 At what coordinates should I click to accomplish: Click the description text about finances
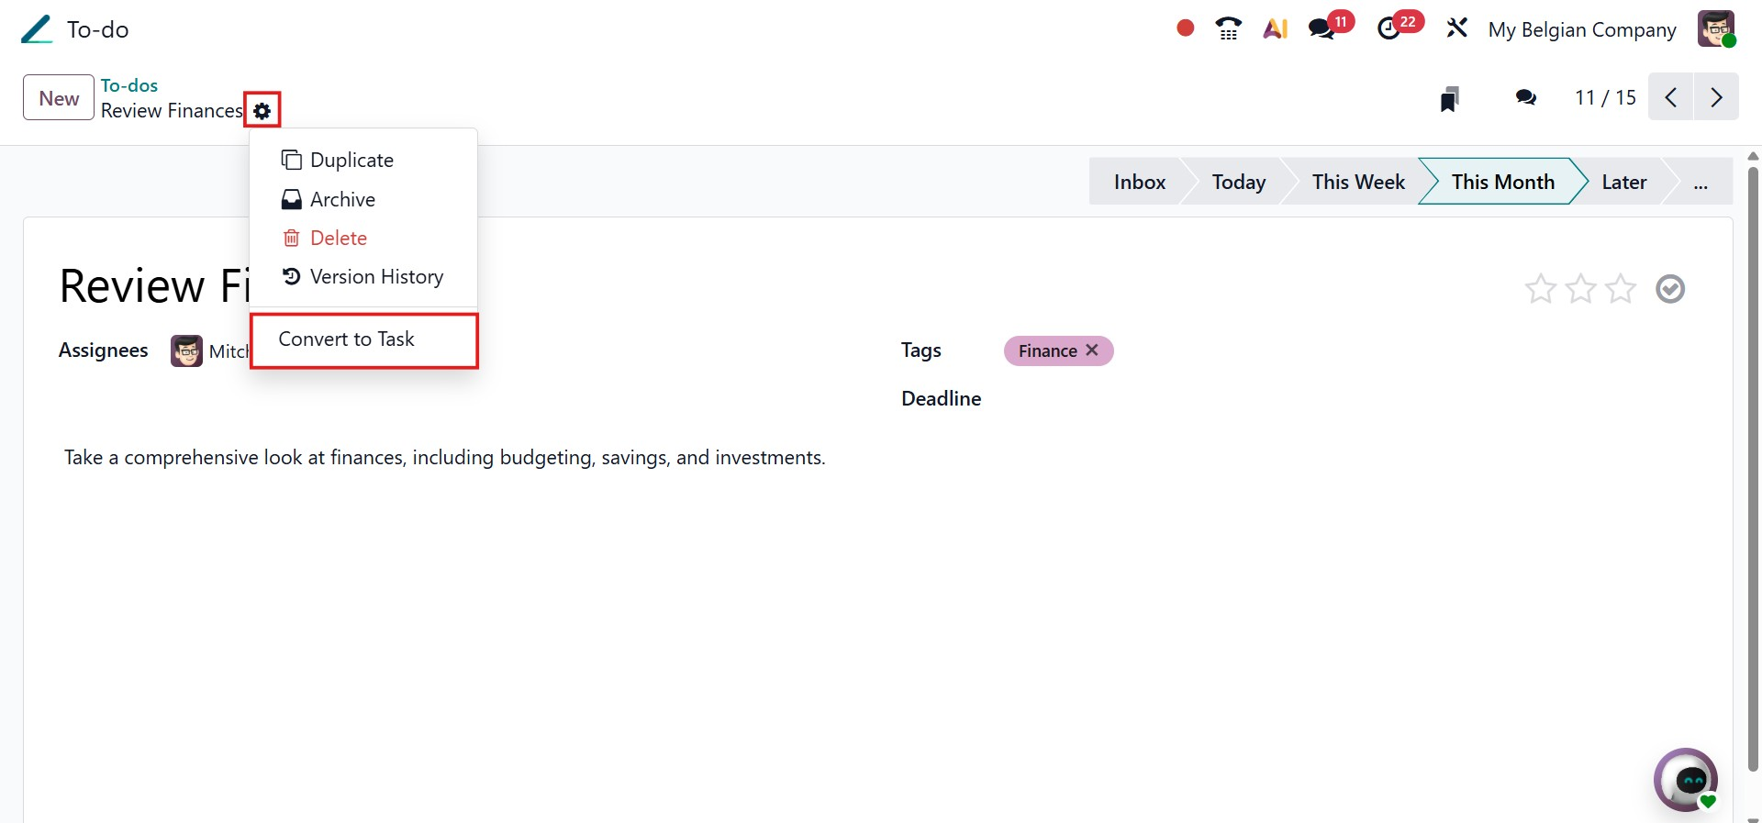point(445,458)
